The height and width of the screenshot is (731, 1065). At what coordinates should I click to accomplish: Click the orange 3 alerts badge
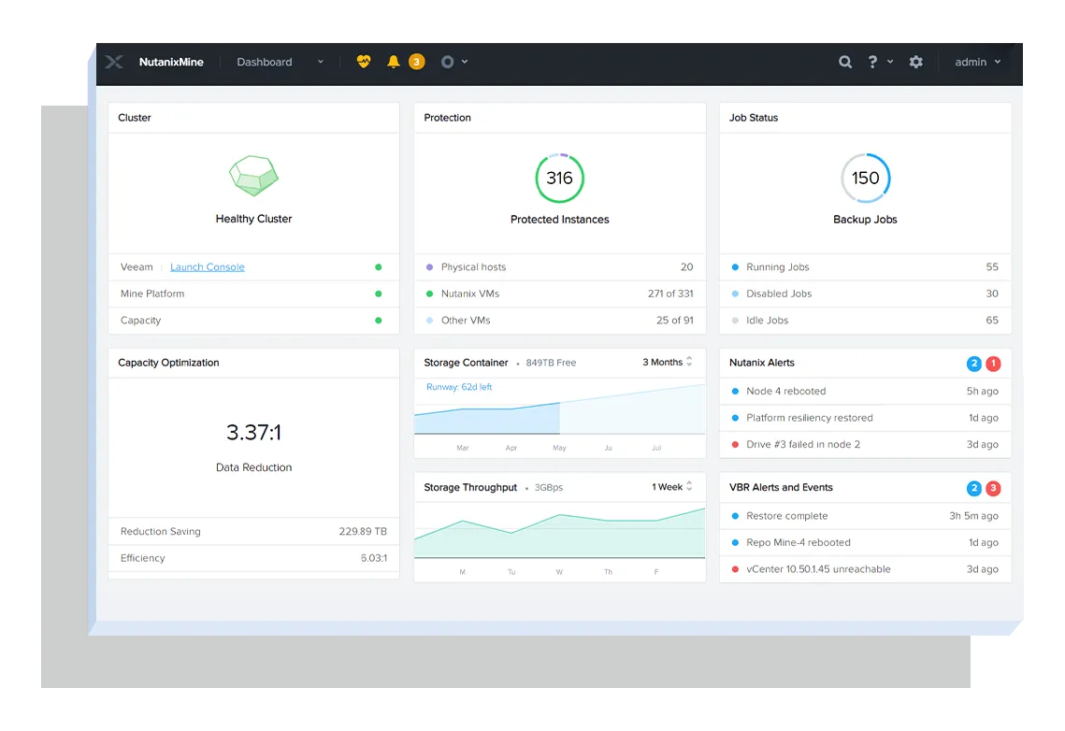click(416, 62)
